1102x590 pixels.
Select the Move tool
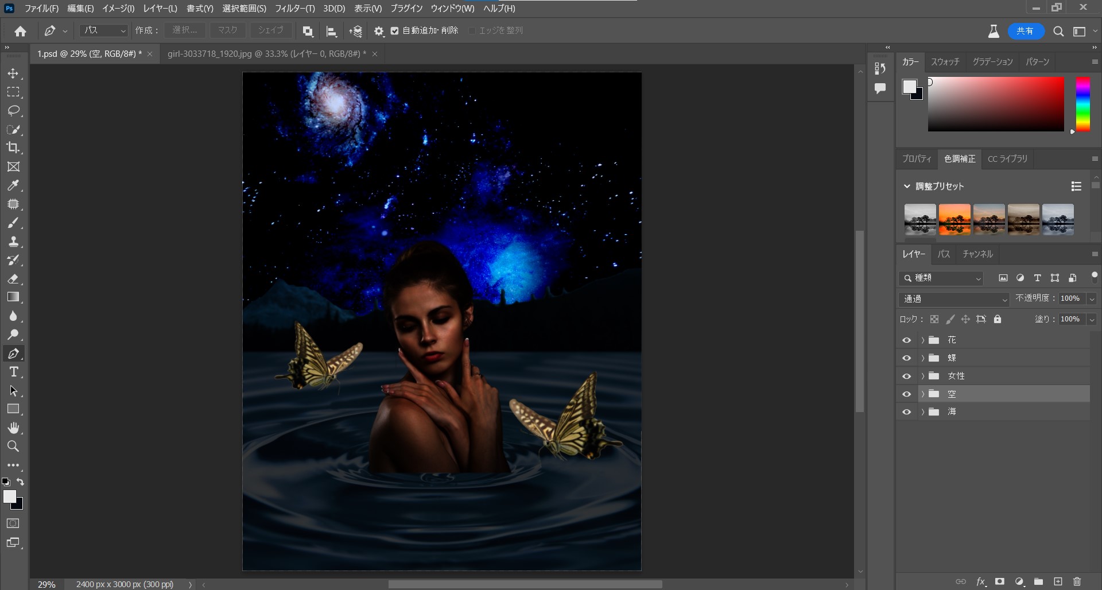click(x=13, y=73)
